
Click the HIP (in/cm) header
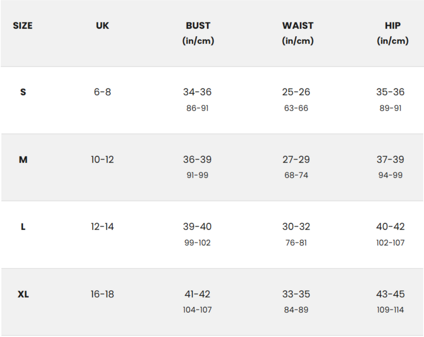coord(392,33)
